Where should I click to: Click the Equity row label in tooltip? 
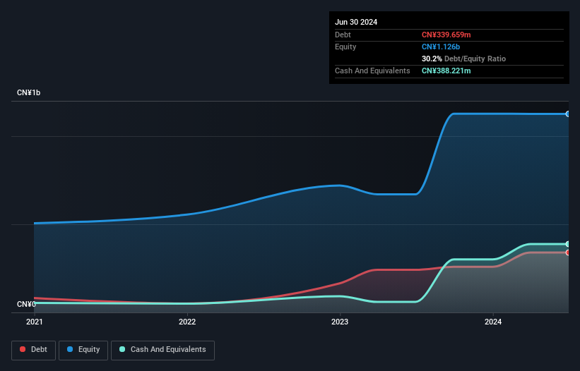coord(345,47)
